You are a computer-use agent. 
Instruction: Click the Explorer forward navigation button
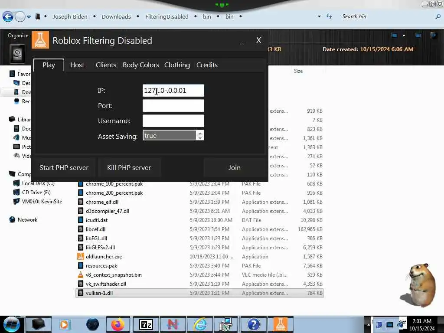point(20,17)
